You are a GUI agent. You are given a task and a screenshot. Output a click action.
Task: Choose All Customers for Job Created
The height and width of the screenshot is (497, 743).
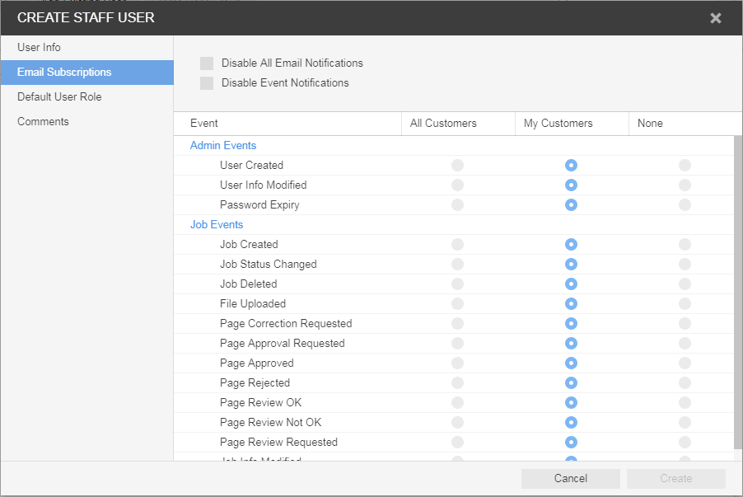pyautogui.click(x=457, y=245)
